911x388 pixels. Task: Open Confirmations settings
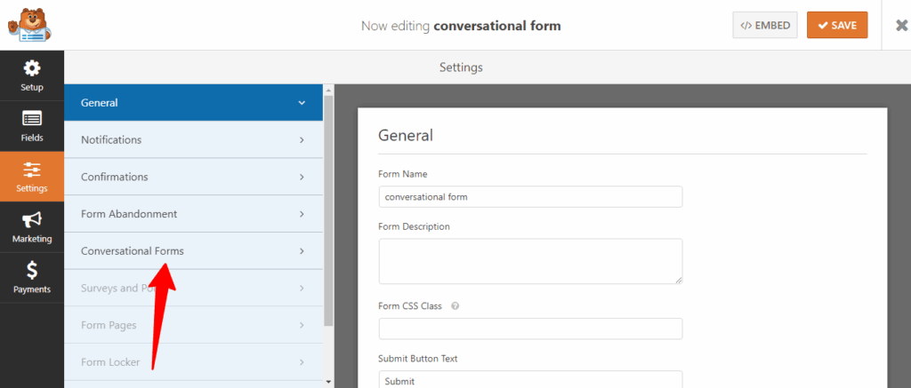[193, 177]
